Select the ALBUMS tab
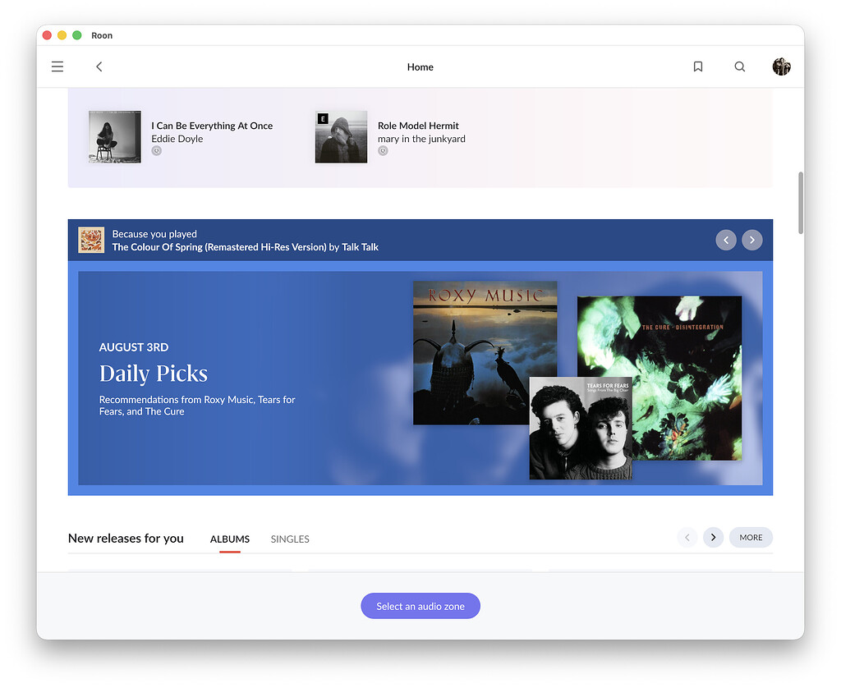841x688 pixels. click(230, 539)
